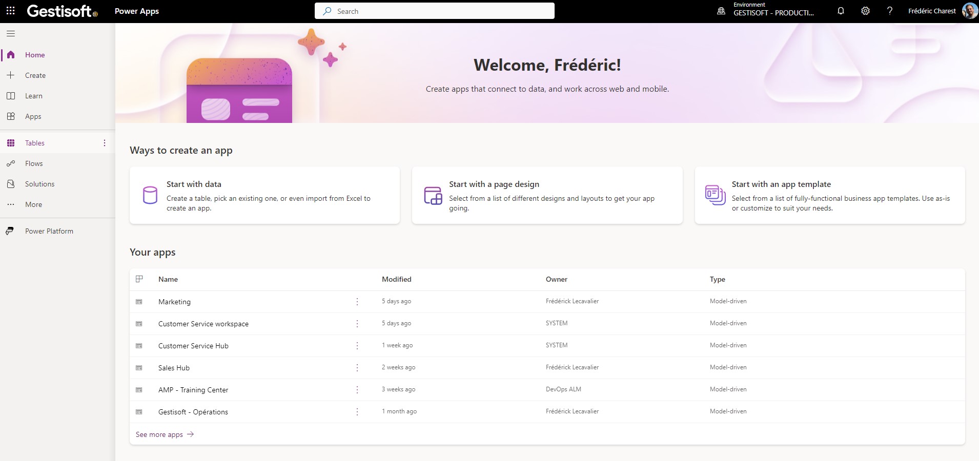The height and width of the screenshot is (461, 979).
Task: Click app icon for AMP - Training Center
Action: click(139, 390)
